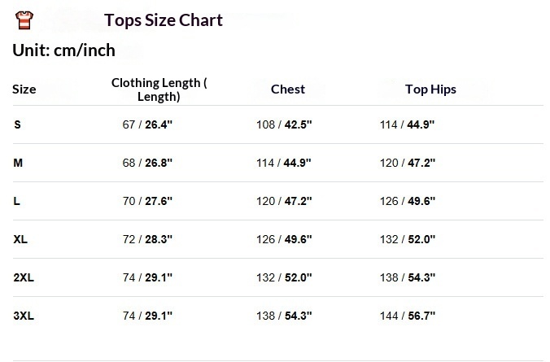This screenshot has height=362, width=550.
Task: Click the Chest column header
Action: (288, 89)
